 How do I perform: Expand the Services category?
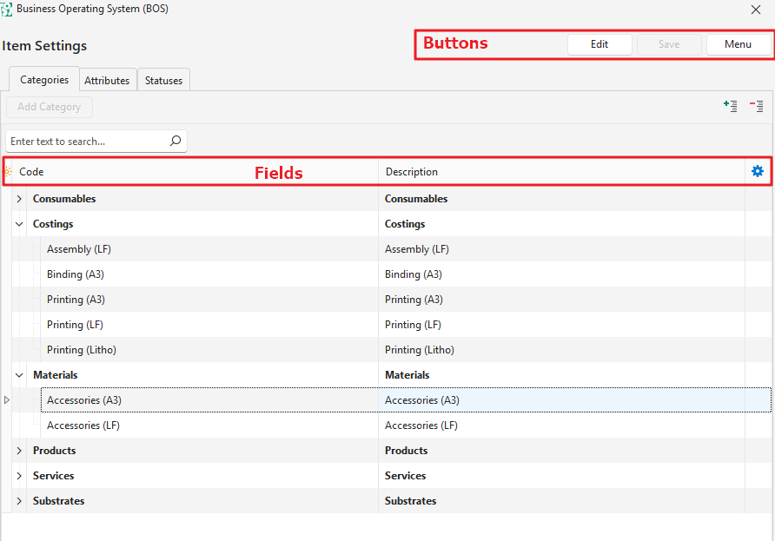pos(19,476)
